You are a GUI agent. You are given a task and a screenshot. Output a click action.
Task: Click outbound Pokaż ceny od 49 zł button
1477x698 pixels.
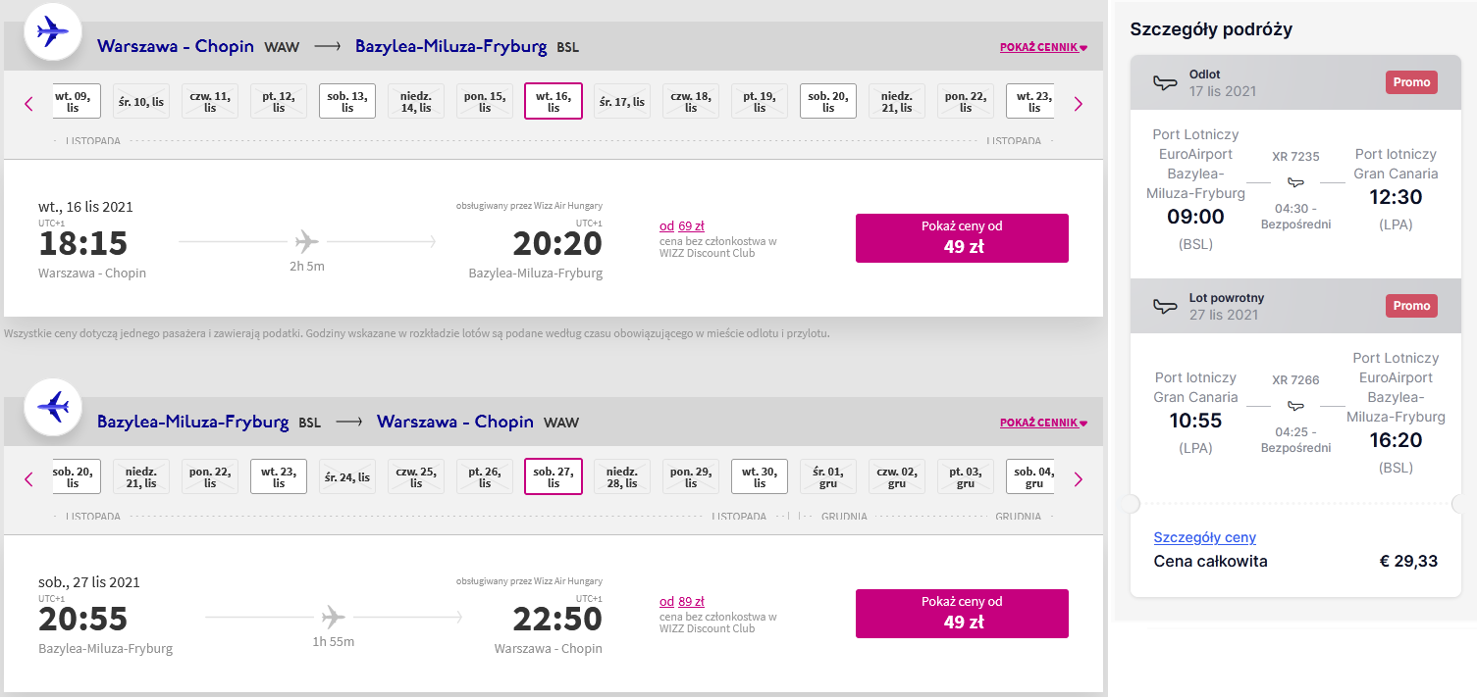(x=962, y=238)
